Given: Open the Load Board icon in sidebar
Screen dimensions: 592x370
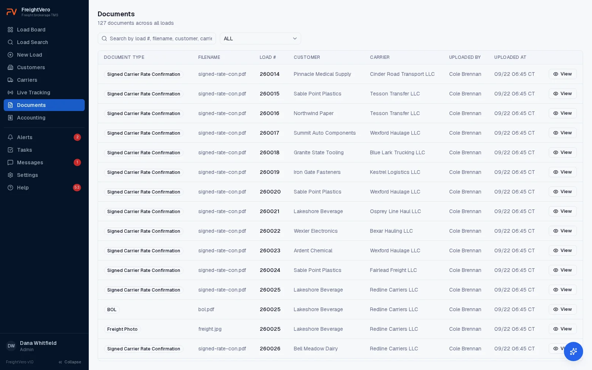Looking at the screenshot, I should click(x=10, y=30).
